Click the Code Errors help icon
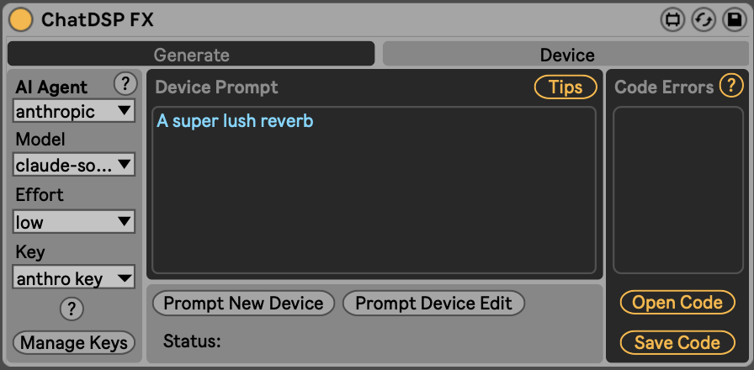 [x=730, y=85]
